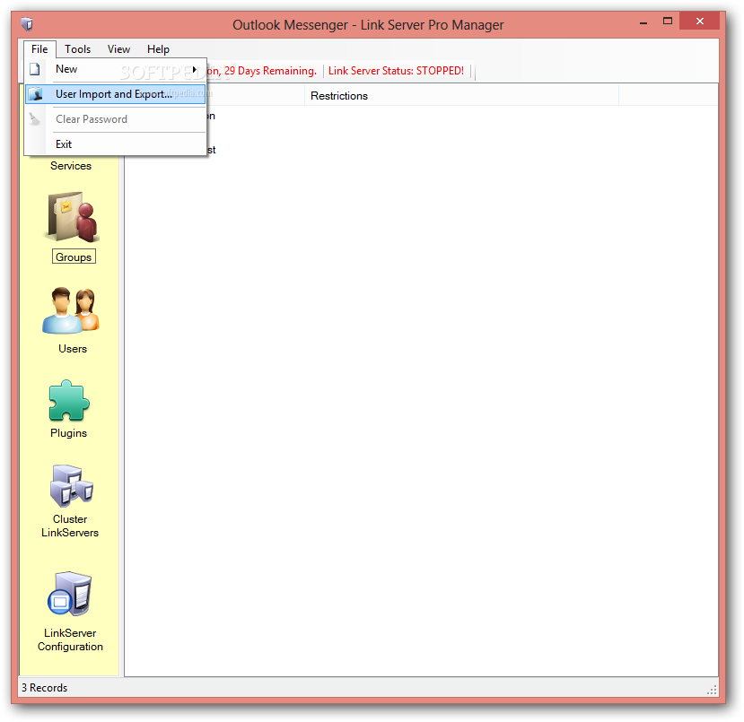Choose Exit from the File menu

(x=115, y=144)
